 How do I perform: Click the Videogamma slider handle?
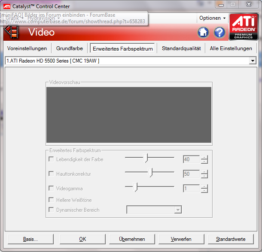[135, 187]
